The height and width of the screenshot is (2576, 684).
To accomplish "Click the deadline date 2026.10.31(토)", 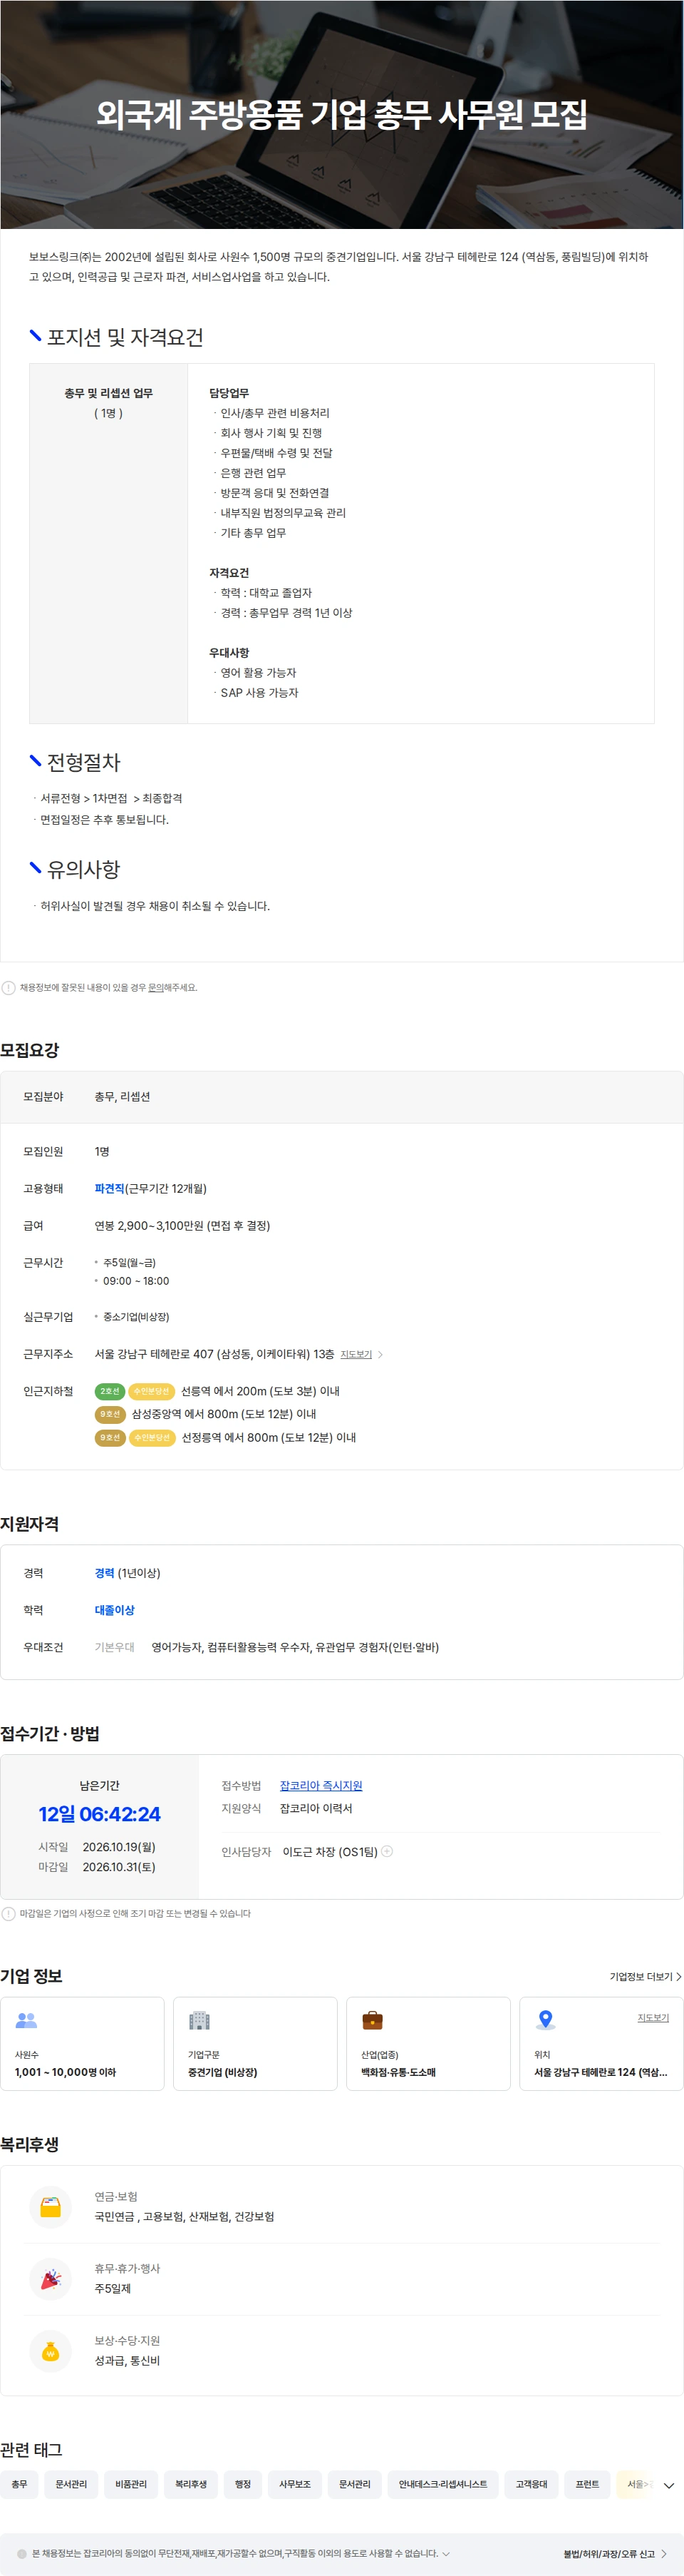I will click(x=119, y=1866).
